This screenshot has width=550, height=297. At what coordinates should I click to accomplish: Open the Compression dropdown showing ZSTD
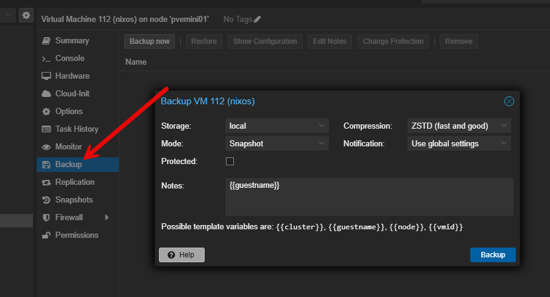click(459, 126)
